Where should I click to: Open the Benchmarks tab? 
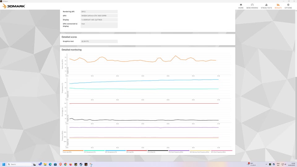252,6
